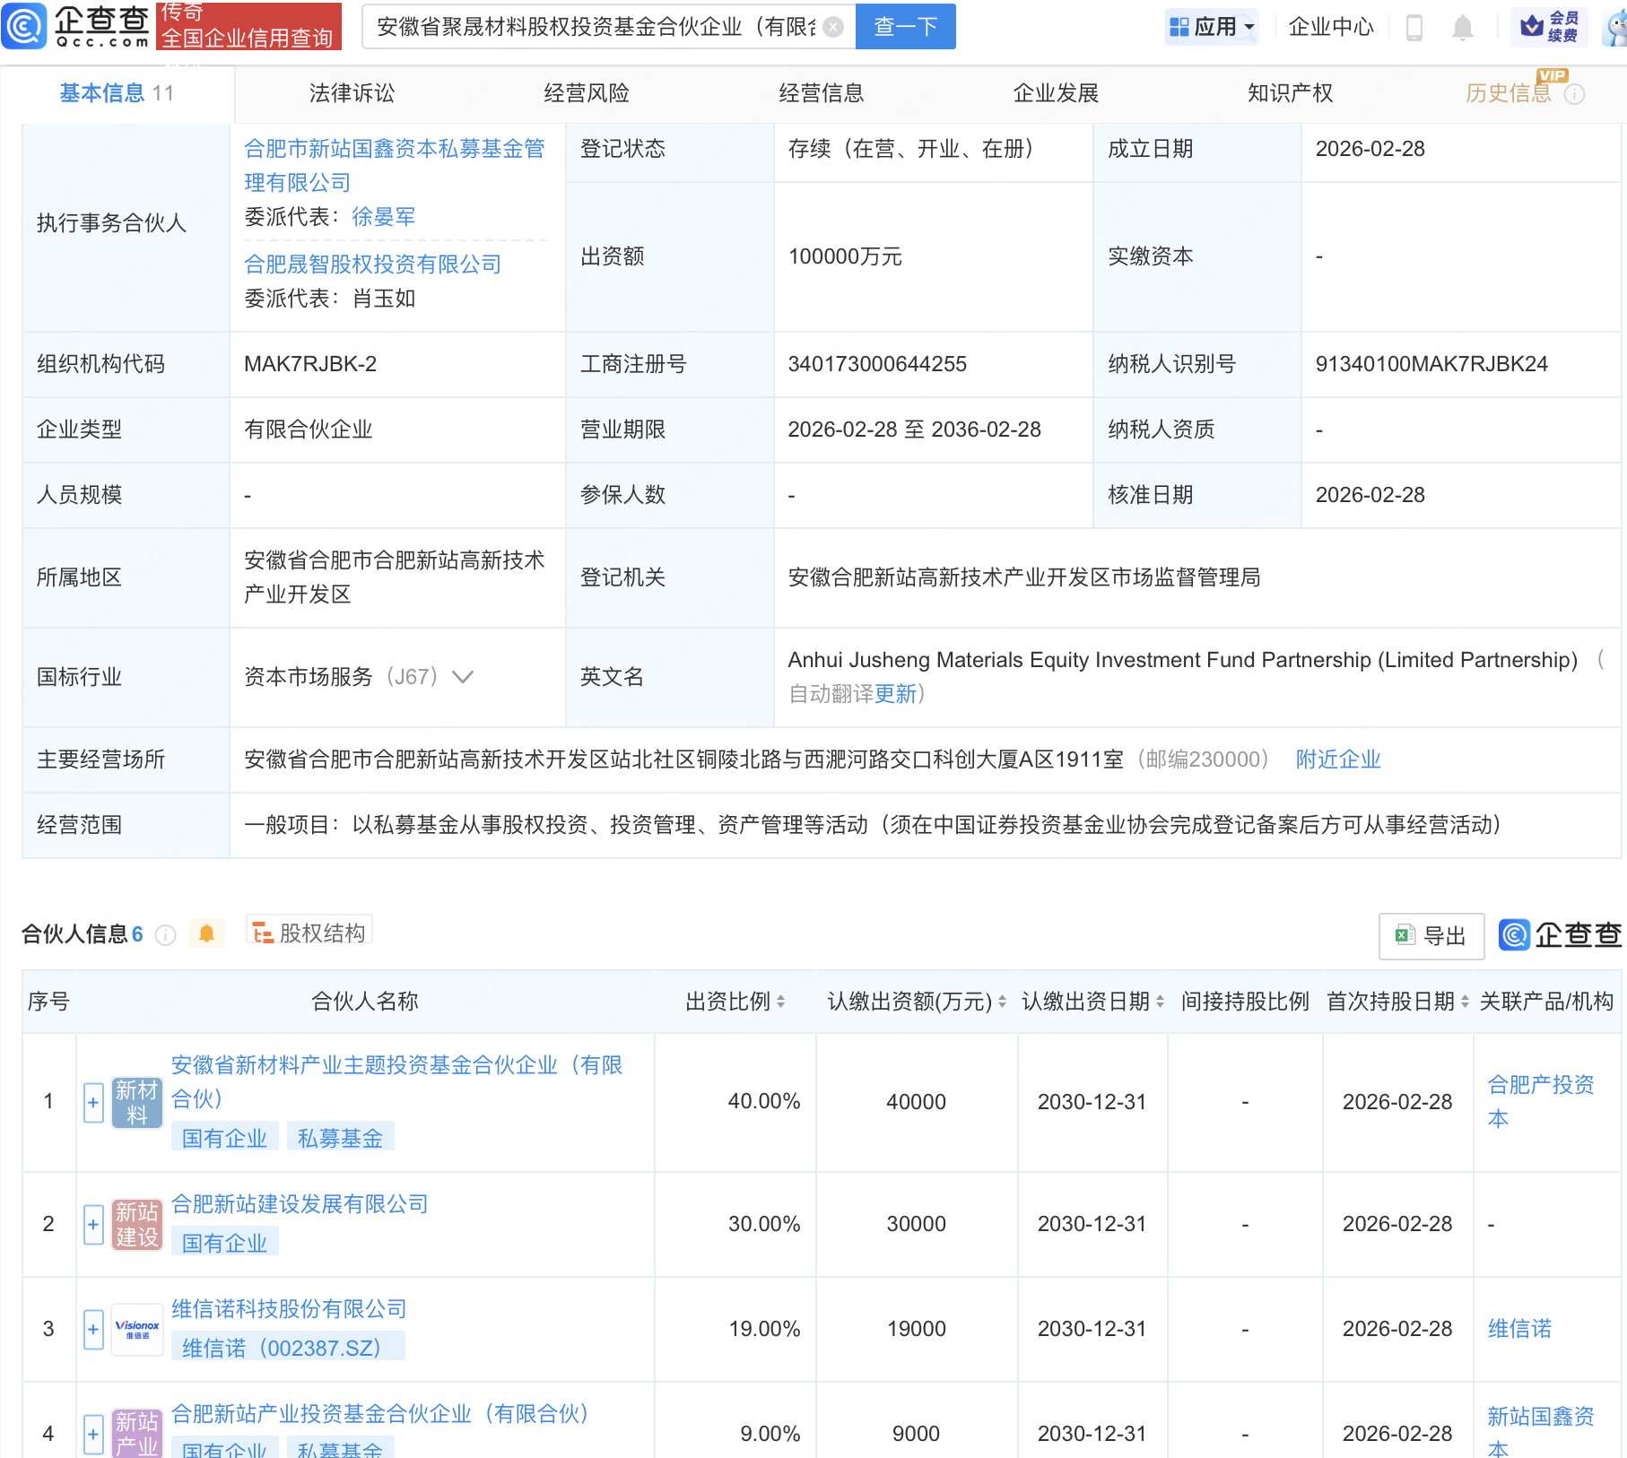This screenshot has height=1458, width=1627.
Task: Click the mobile phone icon in header
Action: 1414,28
